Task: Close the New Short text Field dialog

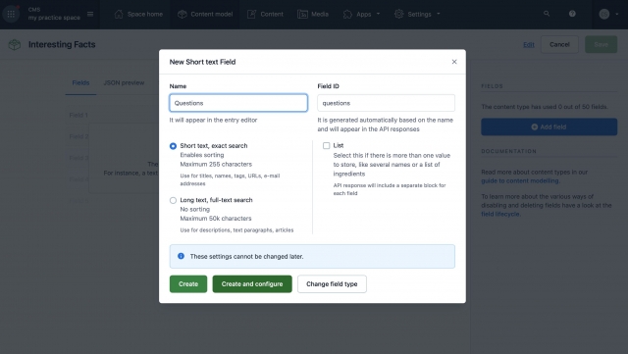Action: tap(454, 62)
